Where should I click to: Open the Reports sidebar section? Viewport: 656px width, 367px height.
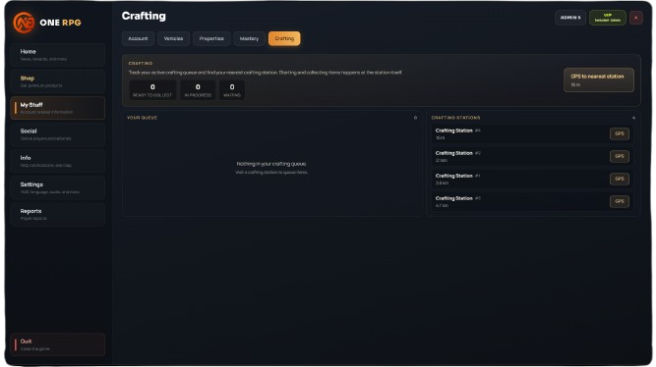[58, 214]
